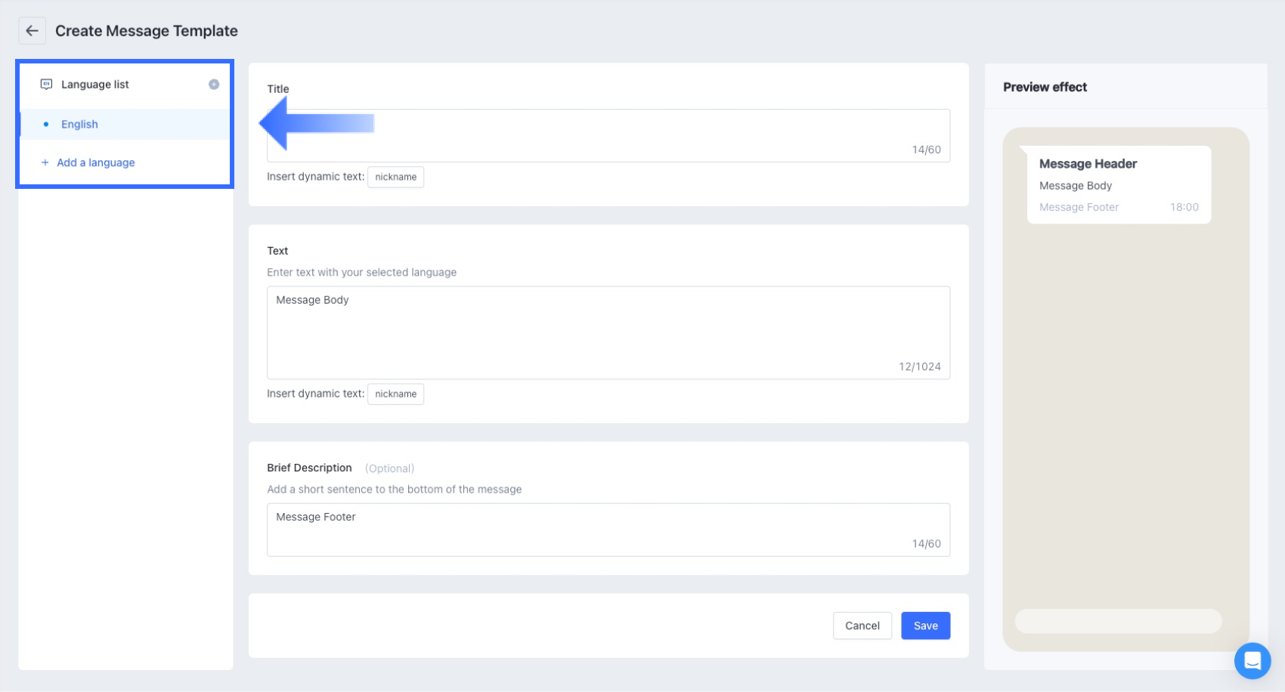Image resolution: width=1285 pixels, height=692 pixels.
Task: Click the Language list panel icon
Action: (46, 85)
